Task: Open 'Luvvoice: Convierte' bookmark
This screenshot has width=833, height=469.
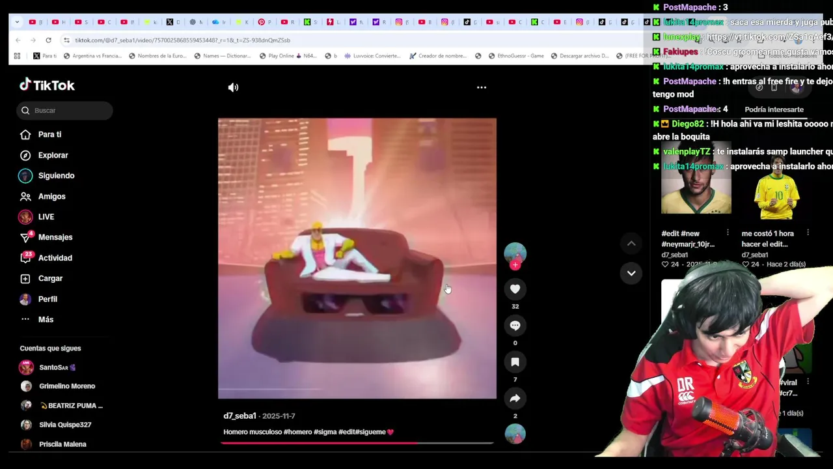Action: (372, 56)
